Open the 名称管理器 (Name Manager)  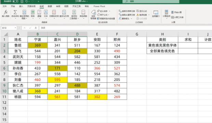click(93, 14)
